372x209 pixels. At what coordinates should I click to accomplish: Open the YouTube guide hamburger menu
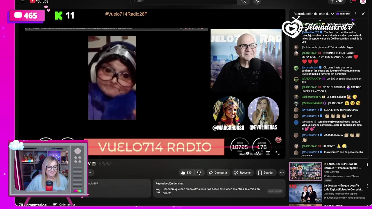pos(22,1)
